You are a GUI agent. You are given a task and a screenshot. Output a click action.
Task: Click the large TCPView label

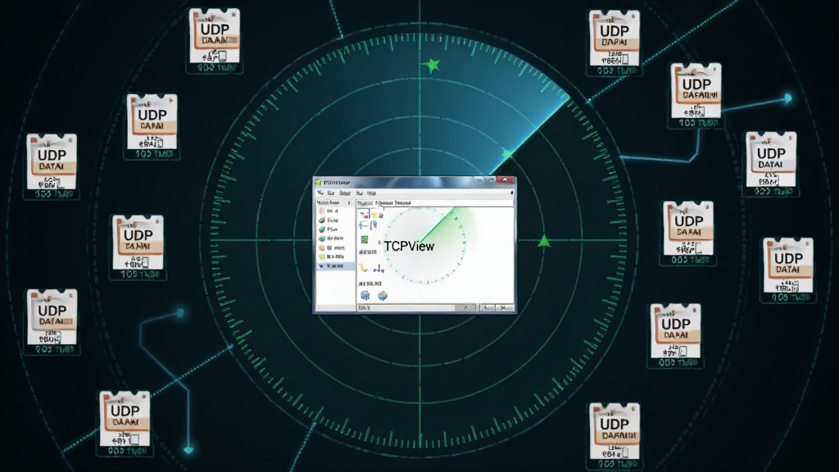click(409, 246)
